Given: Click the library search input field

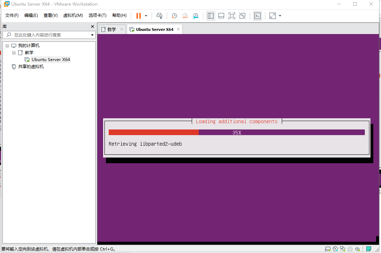Looking at the screenshot, I should click(49, 35).
